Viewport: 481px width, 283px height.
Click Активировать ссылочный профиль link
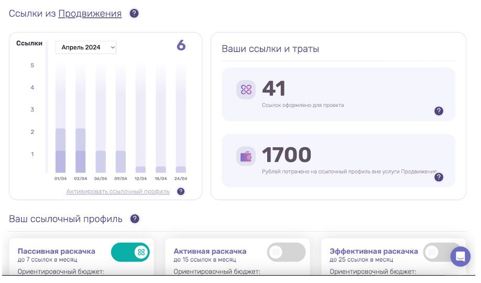pyautogui.click(x=118, y=191)
